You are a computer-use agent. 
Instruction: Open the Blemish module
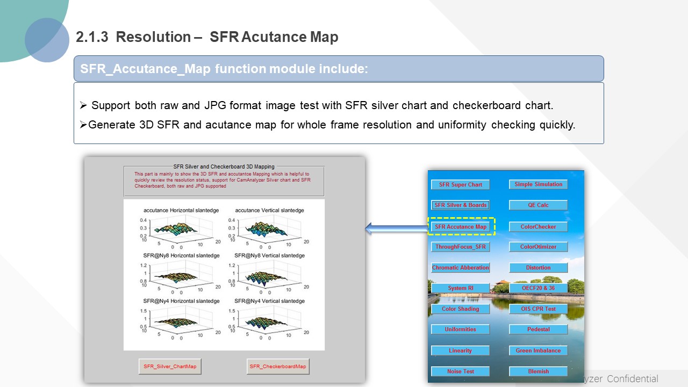coord(538,371)
